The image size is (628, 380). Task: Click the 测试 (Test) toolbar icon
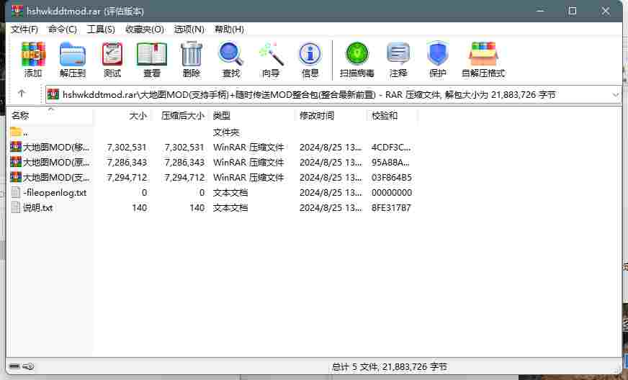[x=112, y=55]
